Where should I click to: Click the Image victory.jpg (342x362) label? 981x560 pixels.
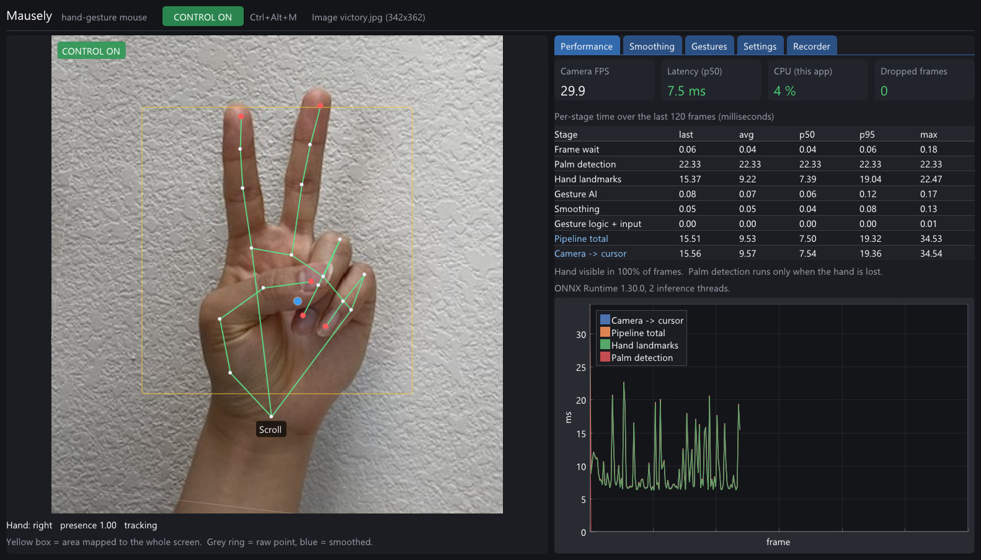(368, 17)
